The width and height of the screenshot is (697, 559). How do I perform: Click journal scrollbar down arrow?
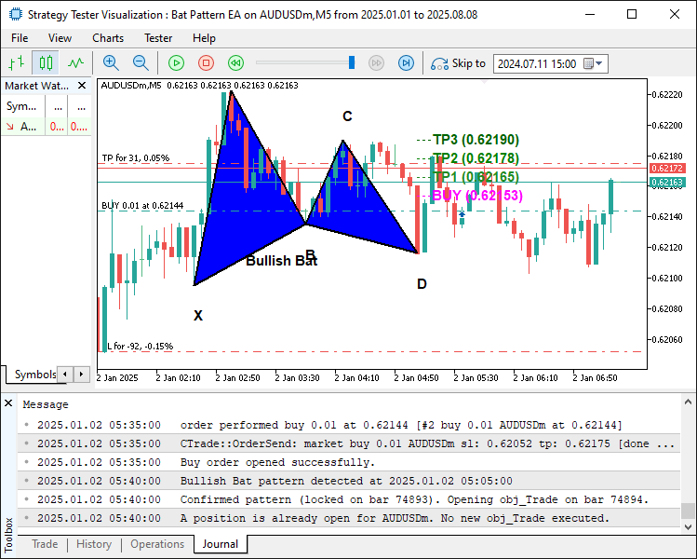click(x=688, y=527)
